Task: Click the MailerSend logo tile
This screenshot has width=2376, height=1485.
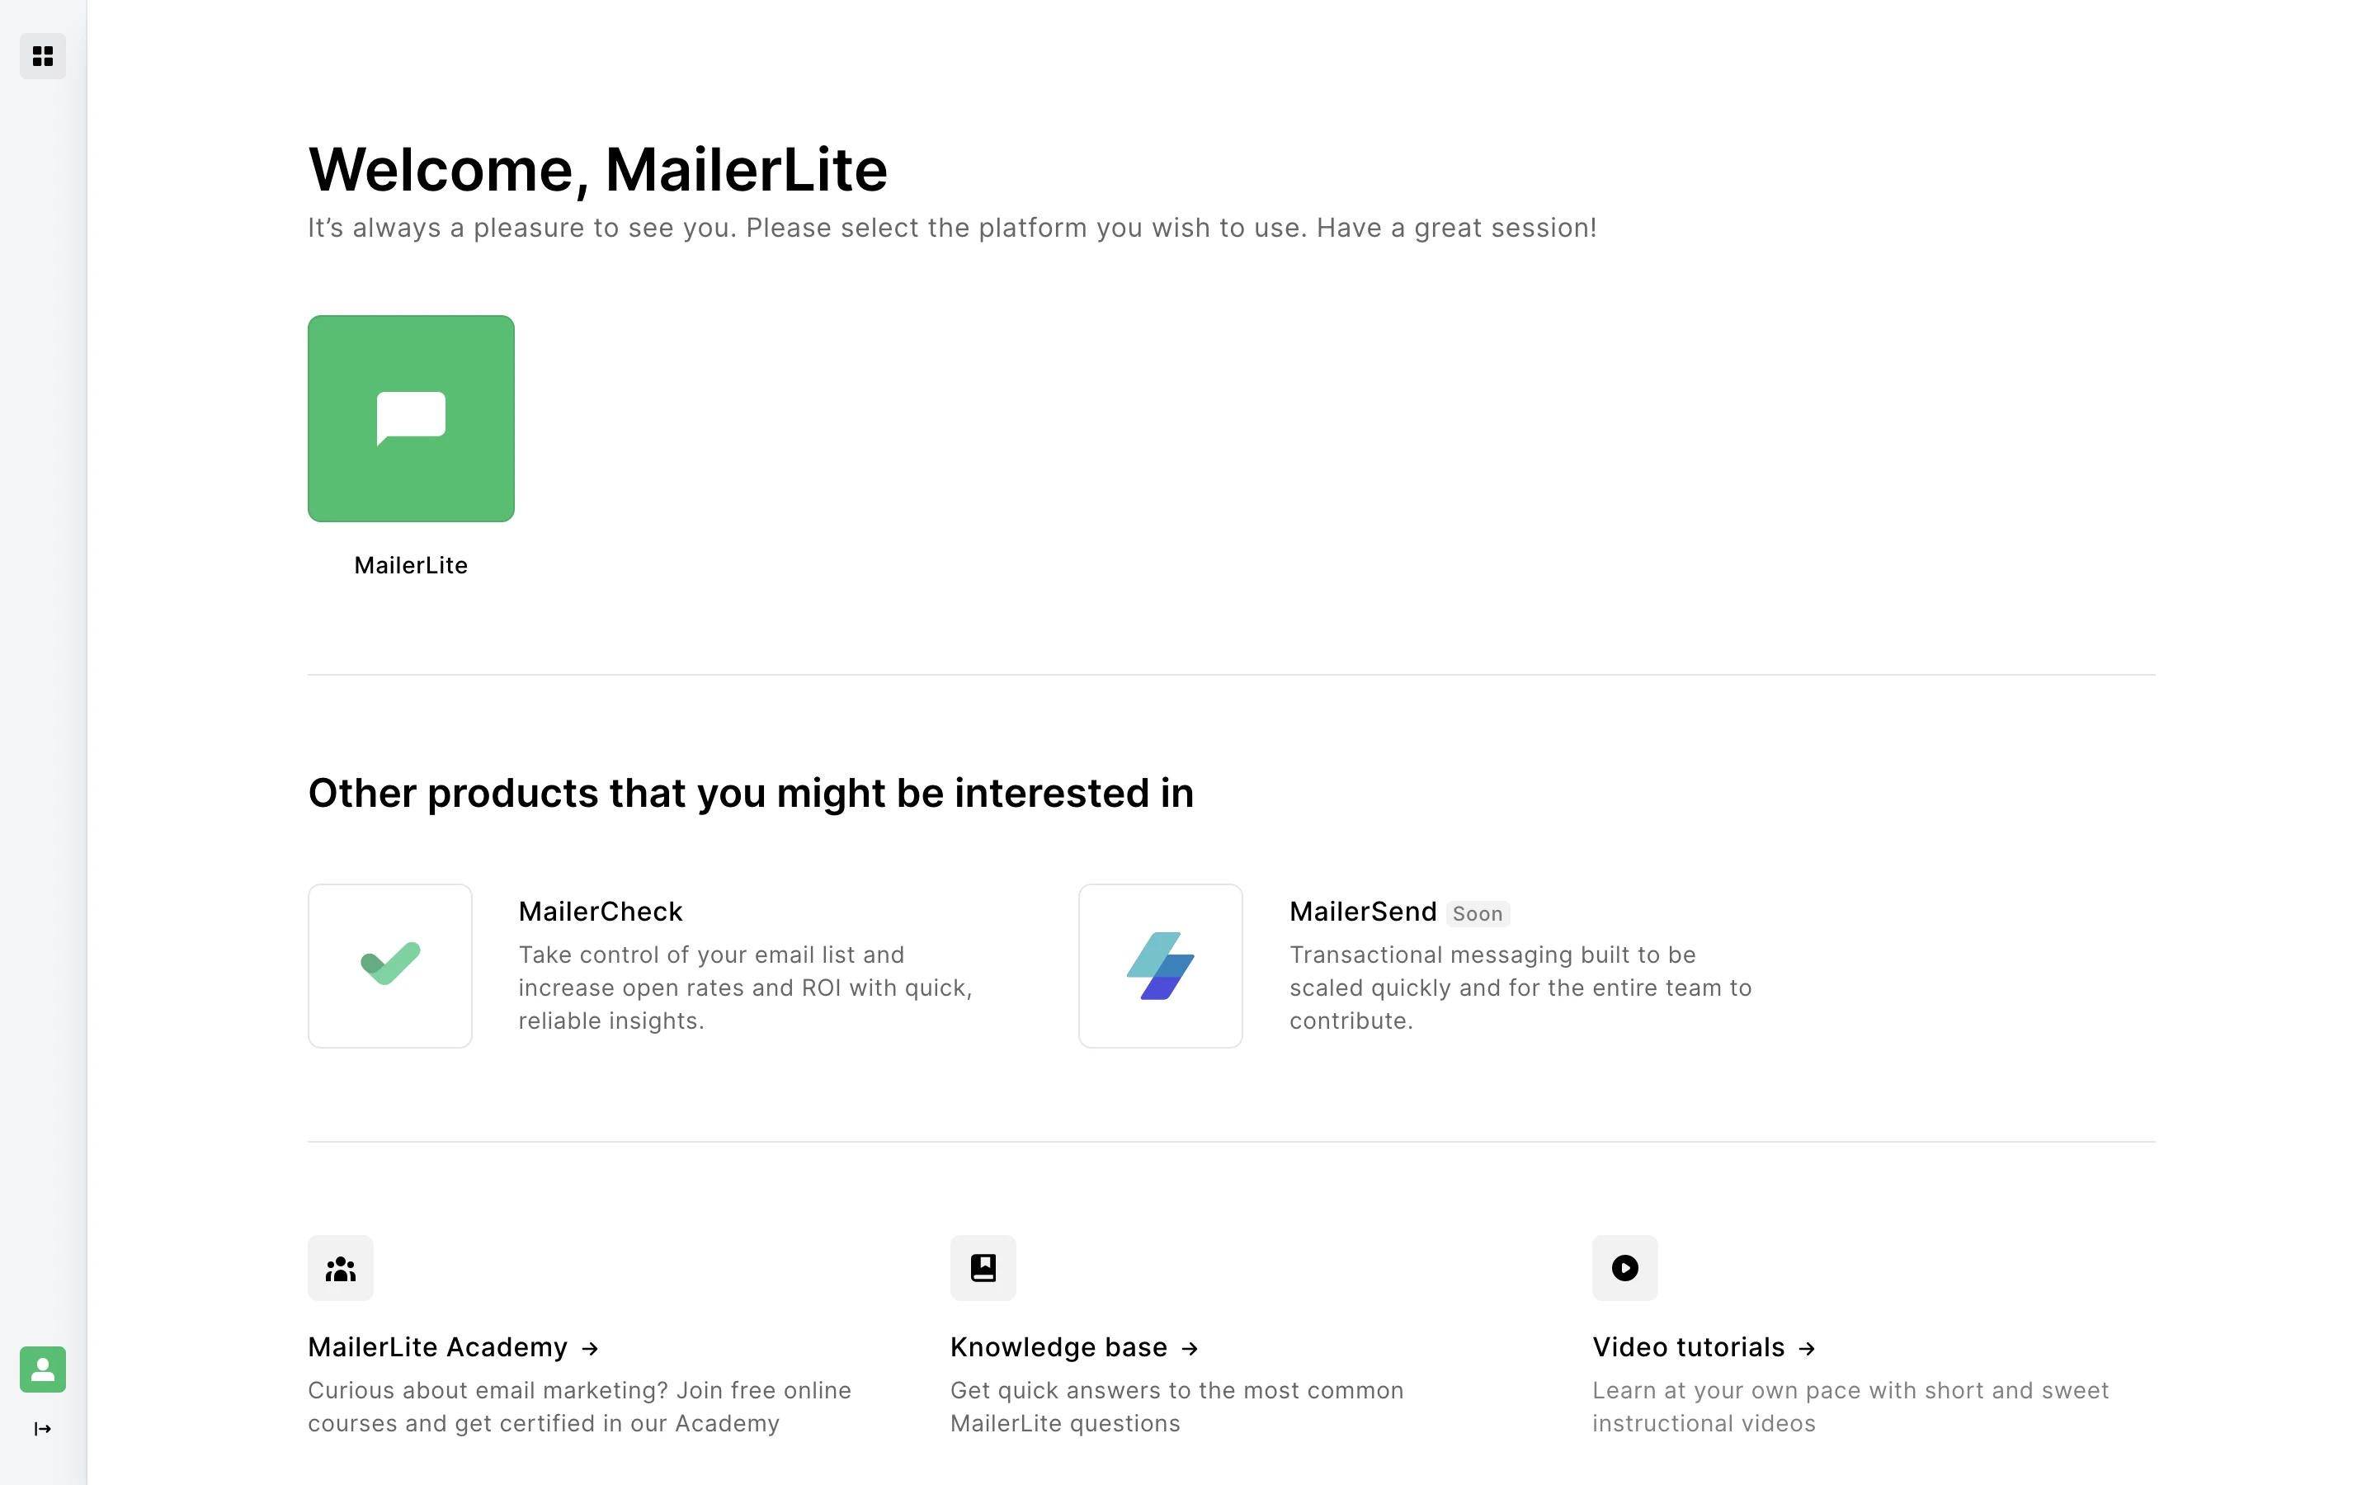Action: tap(1159, 965)
